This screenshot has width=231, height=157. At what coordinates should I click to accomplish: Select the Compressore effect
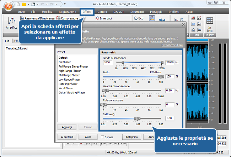[67, 18]
